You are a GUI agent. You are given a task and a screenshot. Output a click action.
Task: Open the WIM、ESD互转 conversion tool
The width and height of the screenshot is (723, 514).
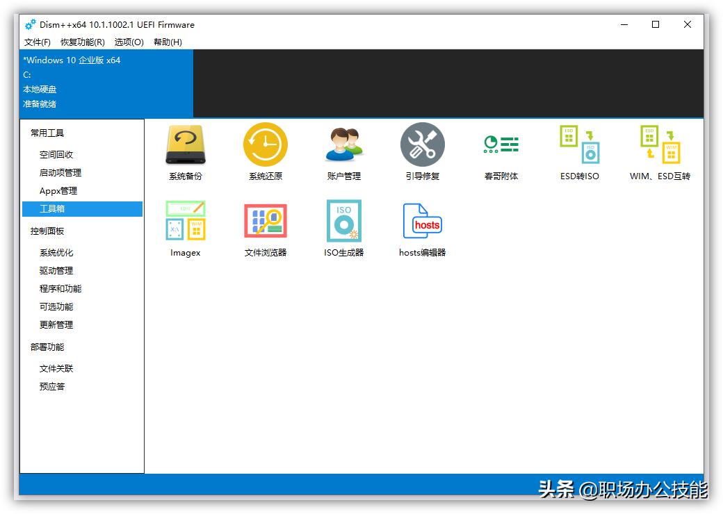[658, 151]
